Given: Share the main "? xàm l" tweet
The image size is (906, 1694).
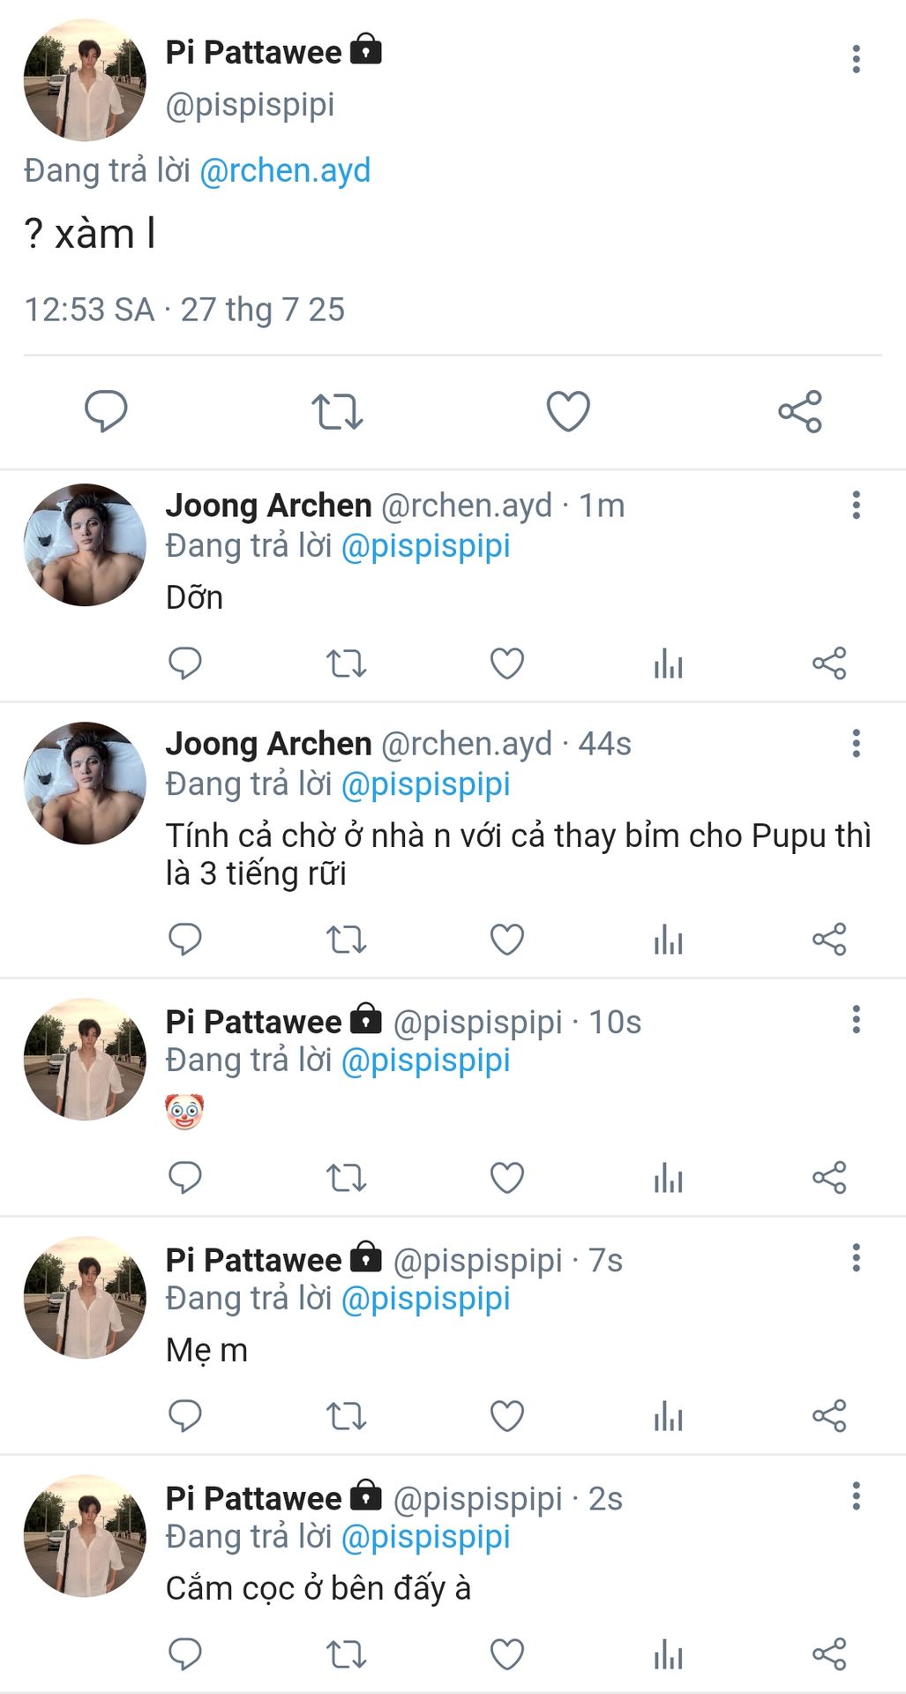Looking at the screenshot, I should (x=800, y=411).
